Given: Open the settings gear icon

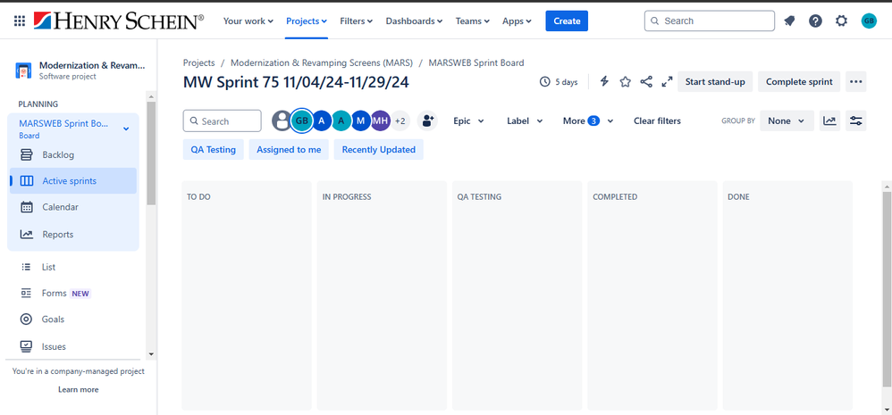Looking at the screenshot, I should click(x=841, y=21).
